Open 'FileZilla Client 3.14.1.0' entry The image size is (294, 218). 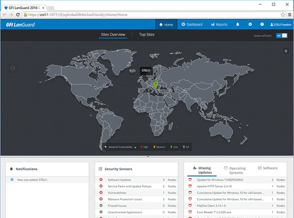pyautogui.click(x=235, y=206)
